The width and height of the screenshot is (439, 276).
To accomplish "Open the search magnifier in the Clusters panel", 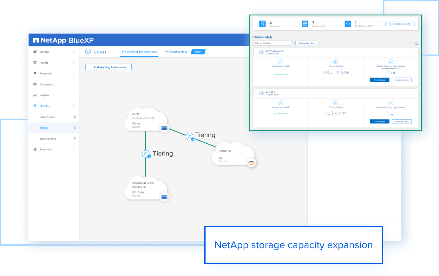I will pyautogui.click(x=416, y=43).
